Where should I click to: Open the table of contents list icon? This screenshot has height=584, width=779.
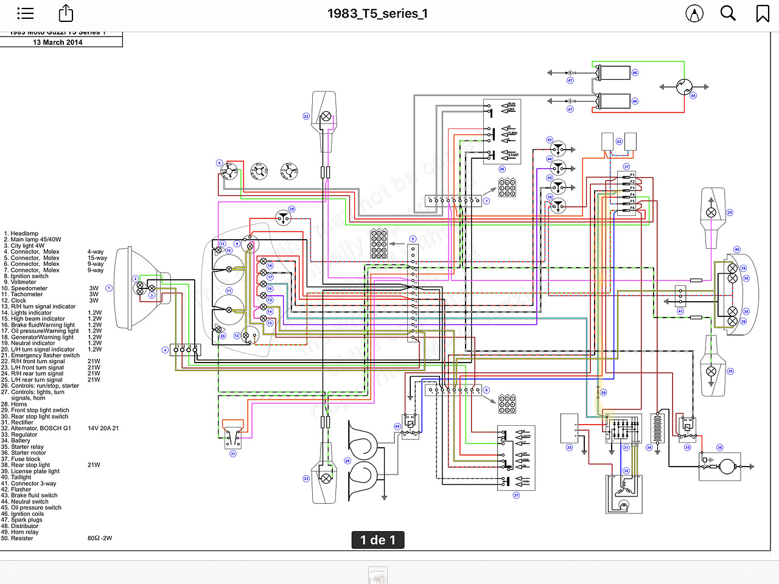pyautogui.click(x=26, y=13)
